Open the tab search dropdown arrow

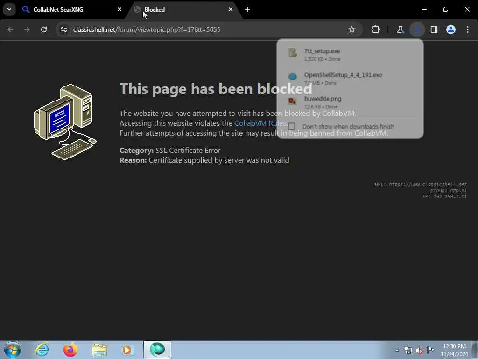click(9, 9)
